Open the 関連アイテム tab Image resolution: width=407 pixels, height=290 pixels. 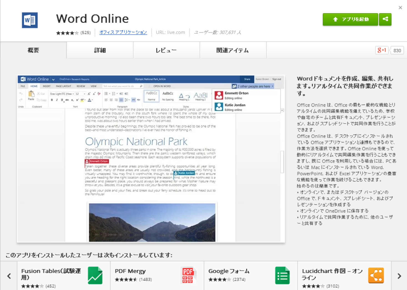pos(233,50)
